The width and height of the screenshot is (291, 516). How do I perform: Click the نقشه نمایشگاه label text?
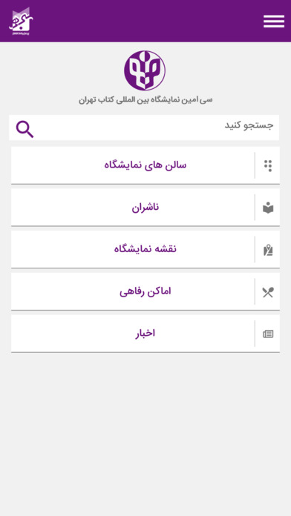tap(145, 249)
